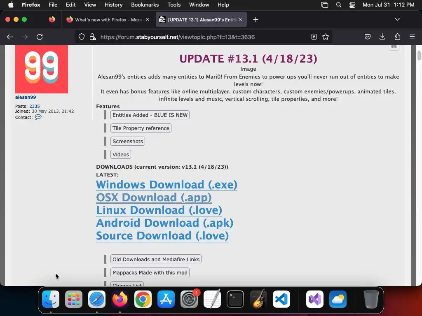Image resolution: width=422 pixels, height=316 pixels.
Task: Expand Old Downloads and Mediafire Links
Action: (x=156, y=259)
